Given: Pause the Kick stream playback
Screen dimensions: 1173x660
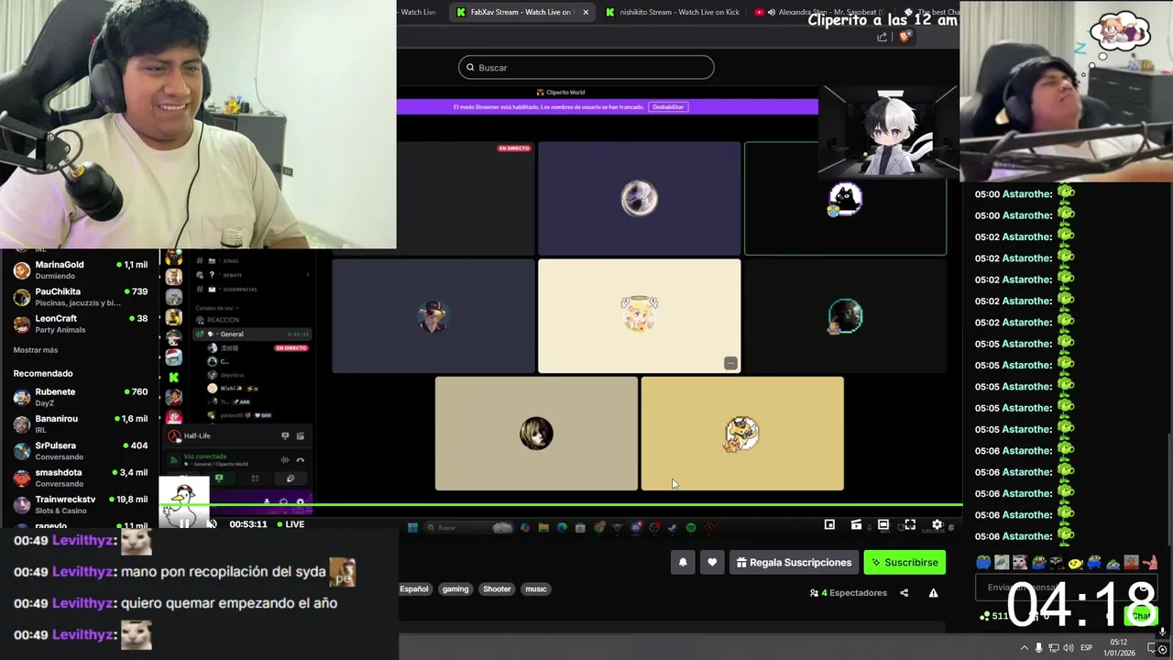Looking at the screenshot, I should [x=184, y=524].
